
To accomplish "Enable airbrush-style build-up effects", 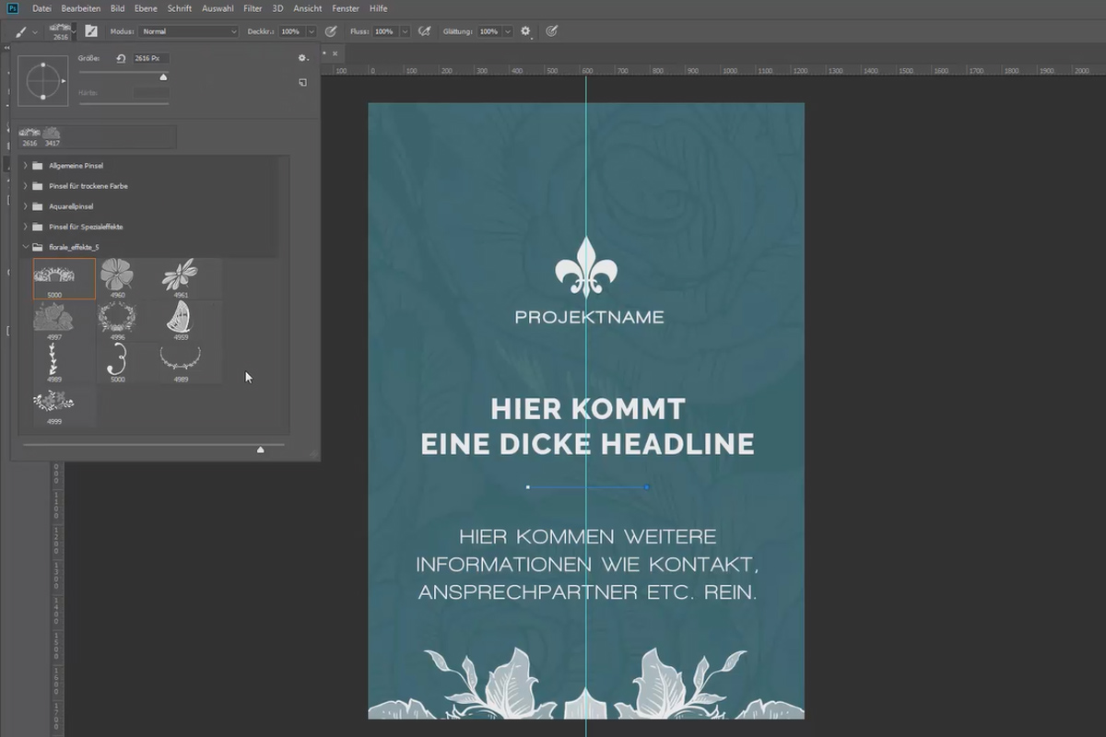I will 424,30.
